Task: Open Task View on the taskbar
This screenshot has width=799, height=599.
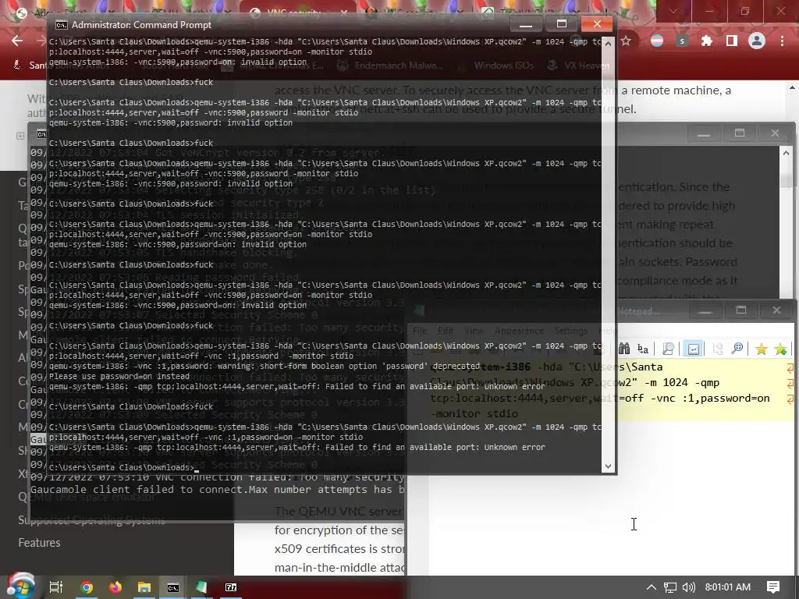Action: tap(56, 587)
